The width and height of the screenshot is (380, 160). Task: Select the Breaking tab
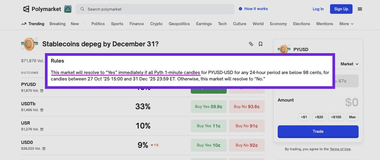57,24
